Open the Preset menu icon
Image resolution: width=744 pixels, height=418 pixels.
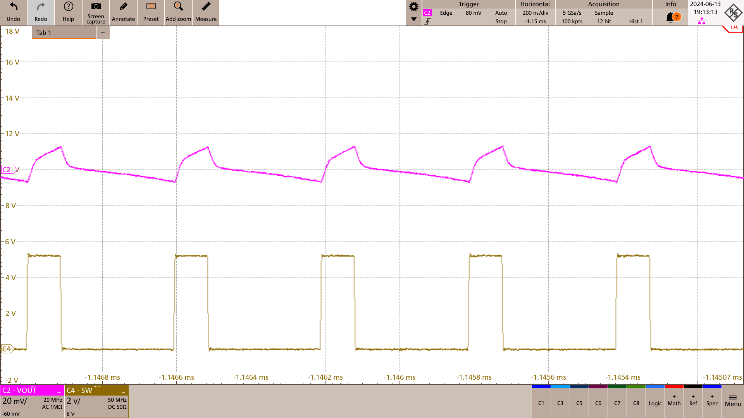151,7
